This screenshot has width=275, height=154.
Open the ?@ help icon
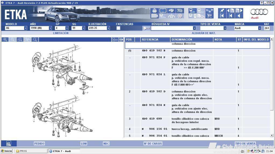pyautogui.click(x=180, y=11)
